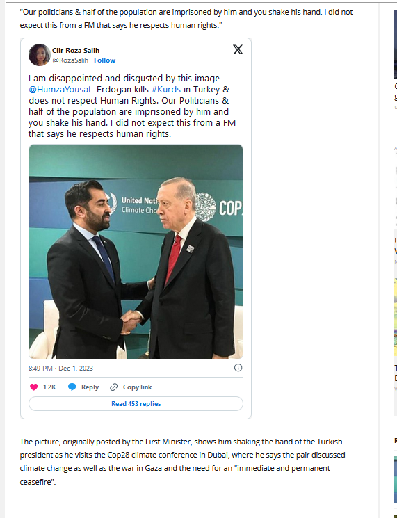Click the tweet text body

(132, 106)
